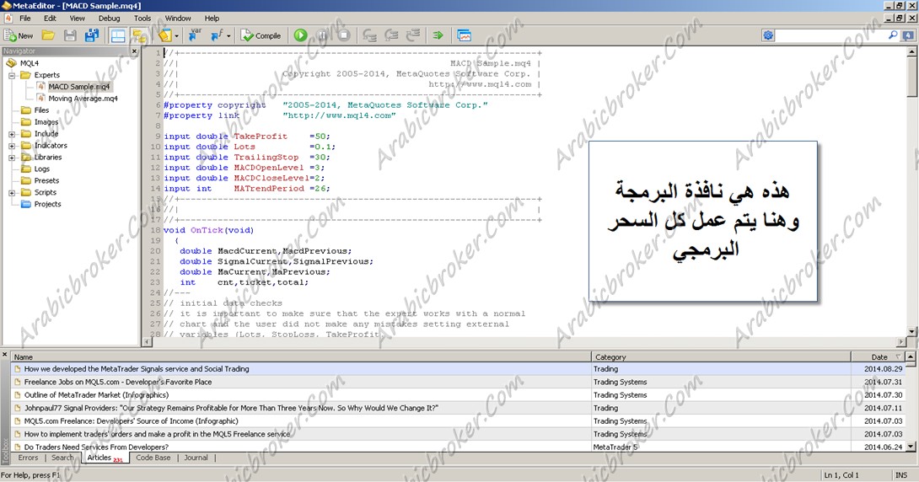Image resolution: width=919 pixels, height=482 pixels.
Task: Click the 'var' list names icon
Action: click(x=195, y=35)
